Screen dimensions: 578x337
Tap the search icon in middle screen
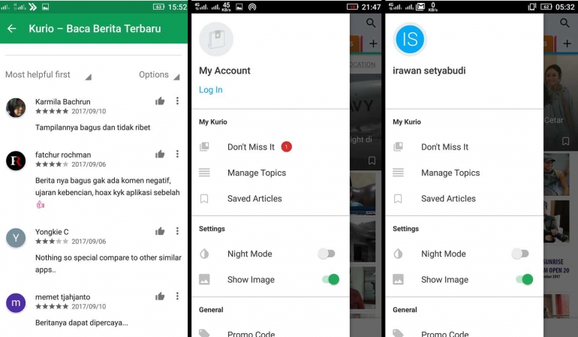371,23
